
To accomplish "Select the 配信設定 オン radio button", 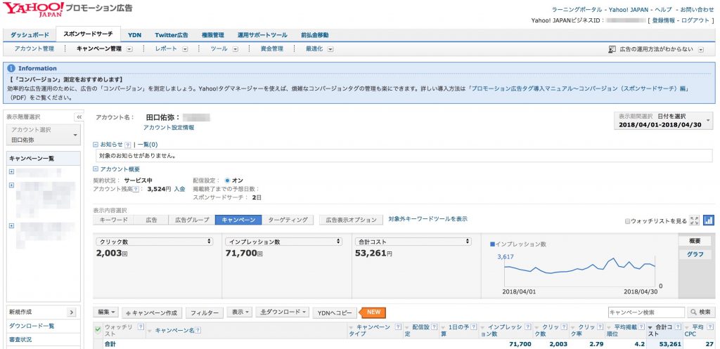I will 227,180.
